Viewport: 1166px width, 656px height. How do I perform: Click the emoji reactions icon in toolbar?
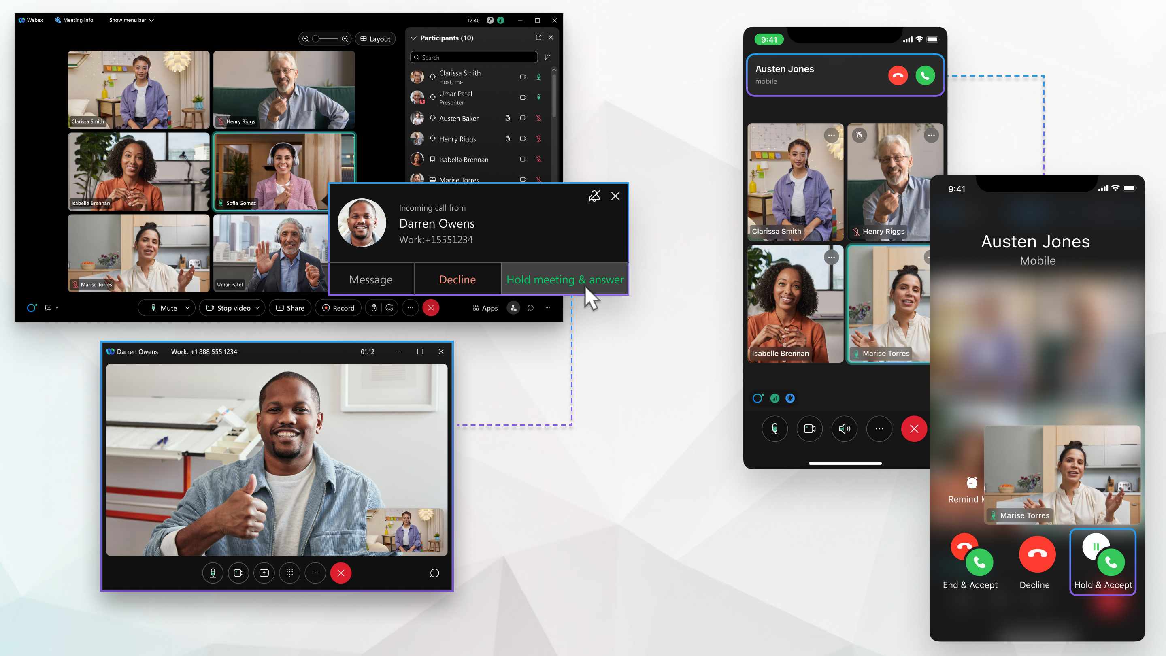point(389,308)
